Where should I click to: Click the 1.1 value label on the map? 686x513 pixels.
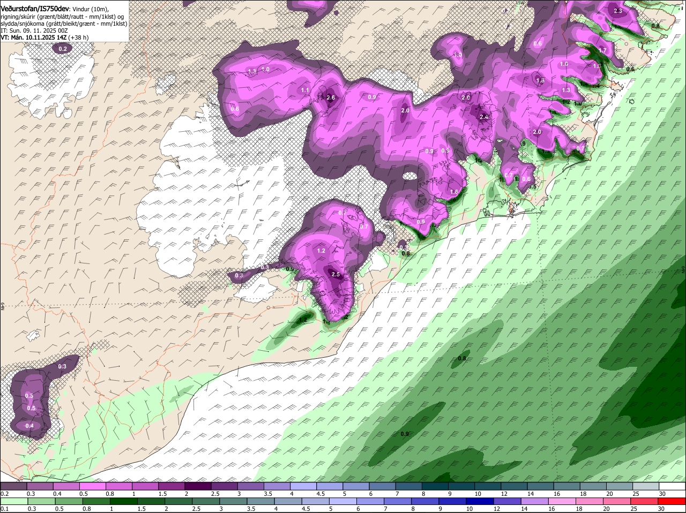305,90
